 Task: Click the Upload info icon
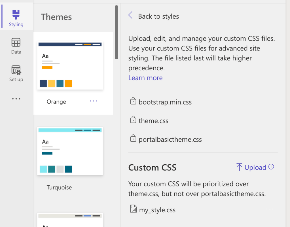[271, 167]
